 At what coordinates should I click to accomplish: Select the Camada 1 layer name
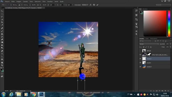(149, 59)
